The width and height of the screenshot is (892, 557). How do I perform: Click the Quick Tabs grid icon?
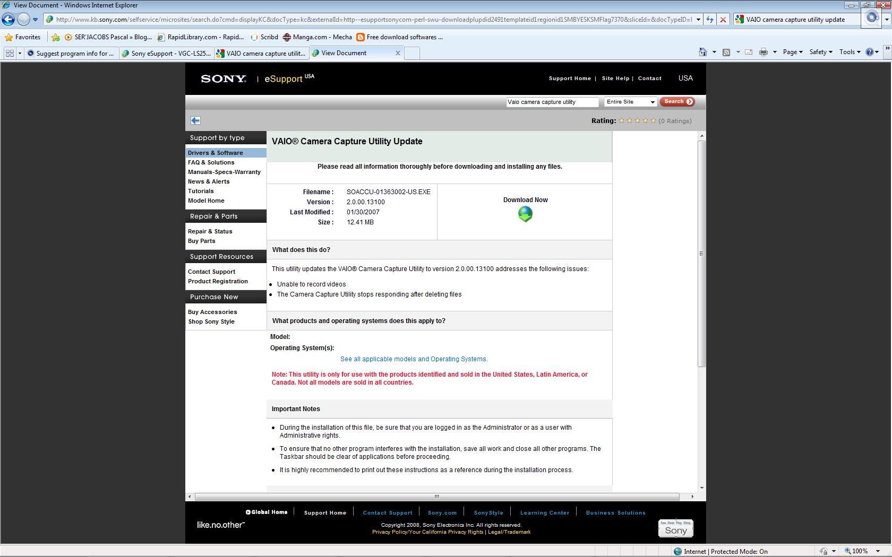(x=10, y=53)
